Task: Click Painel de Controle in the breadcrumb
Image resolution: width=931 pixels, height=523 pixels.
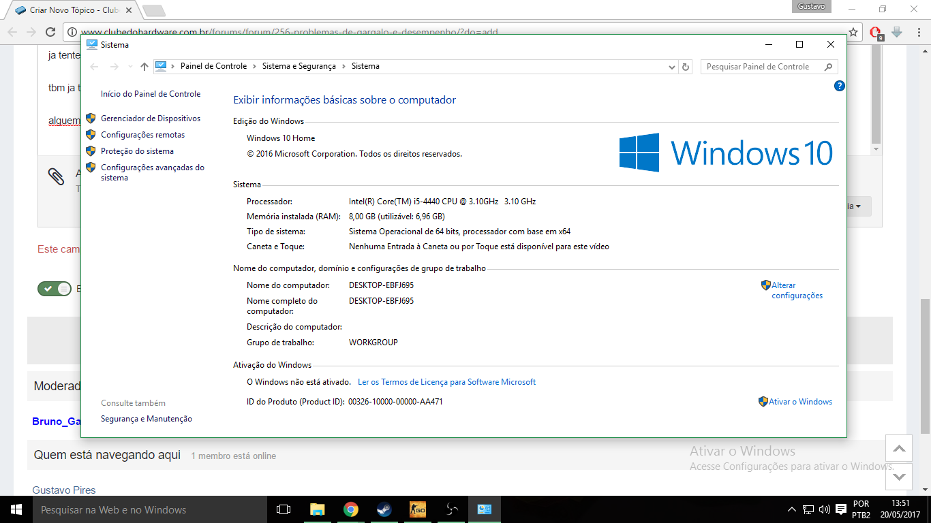Action: pos(213,67)
